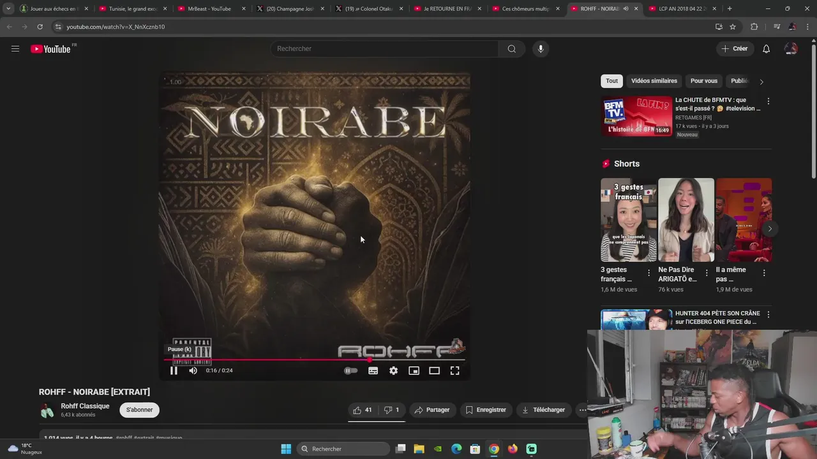Go to the YouTube home logo
Viewport: 817px width, 459px height.
coord(50,49)
